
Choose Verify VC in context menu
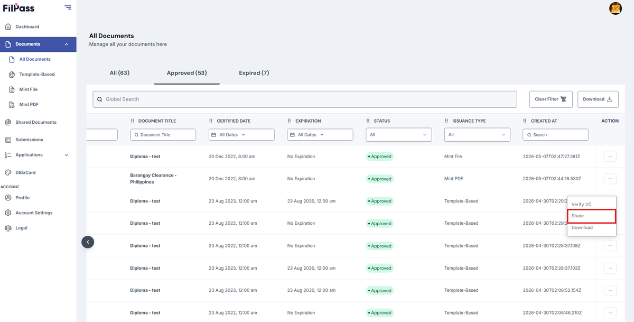(x=592, y=204)
